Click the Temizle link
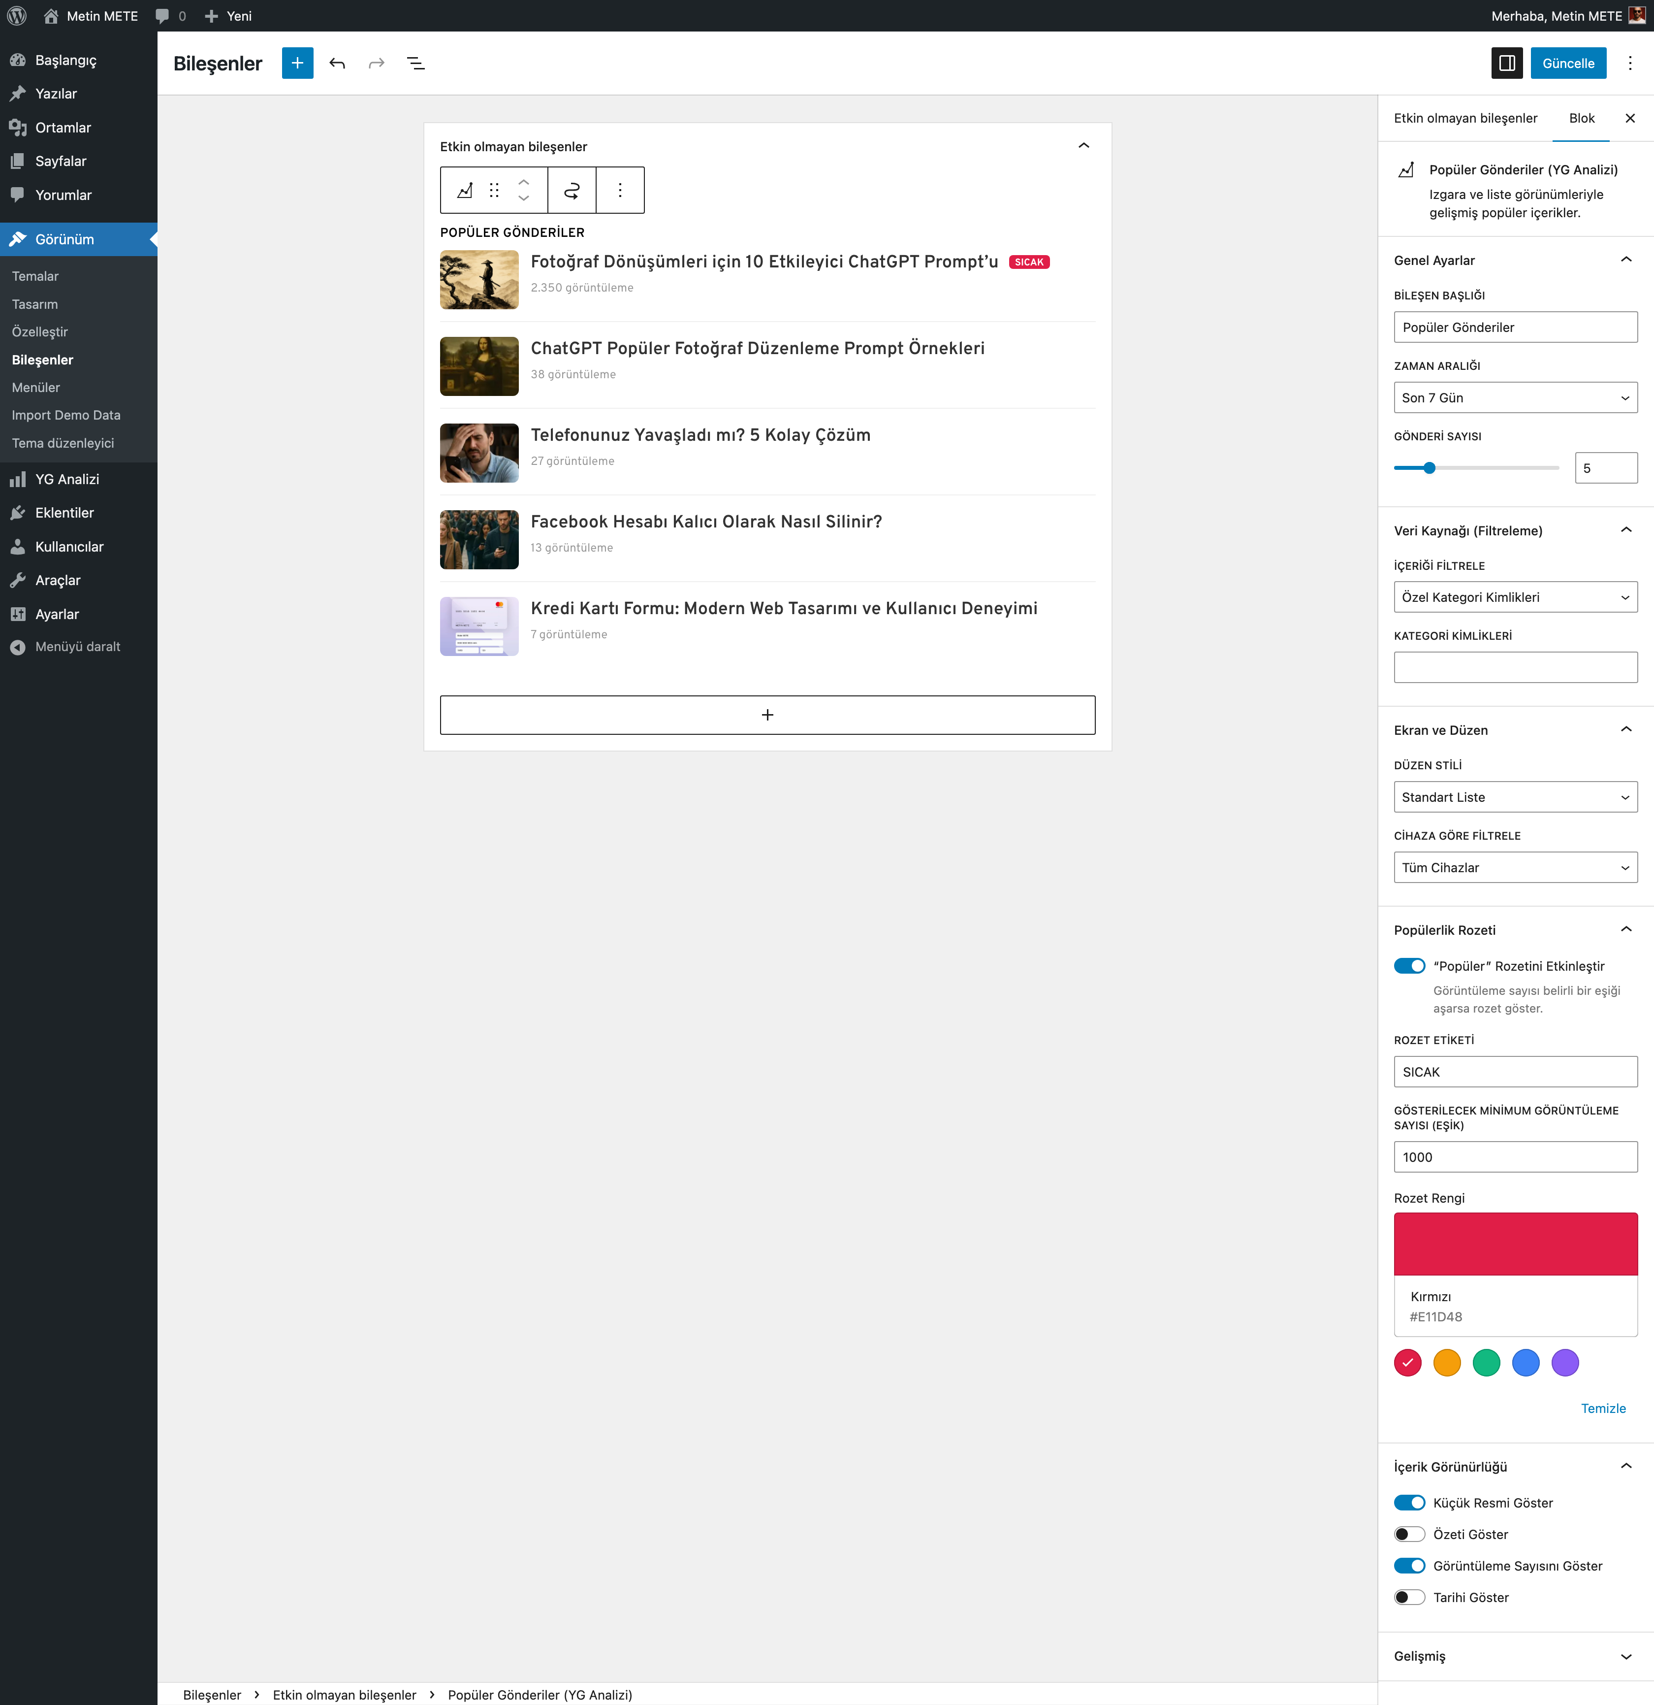 coord(1603,1409)
